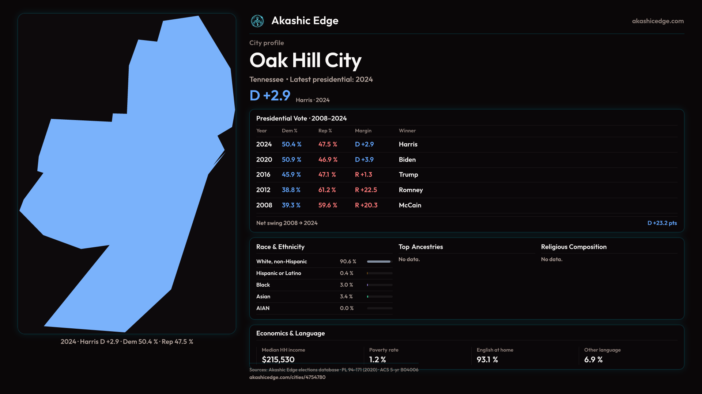The width and height of the screenshot is (702, 394).
Task: Click the Black percentage bar
Action: tap(380, 285)
